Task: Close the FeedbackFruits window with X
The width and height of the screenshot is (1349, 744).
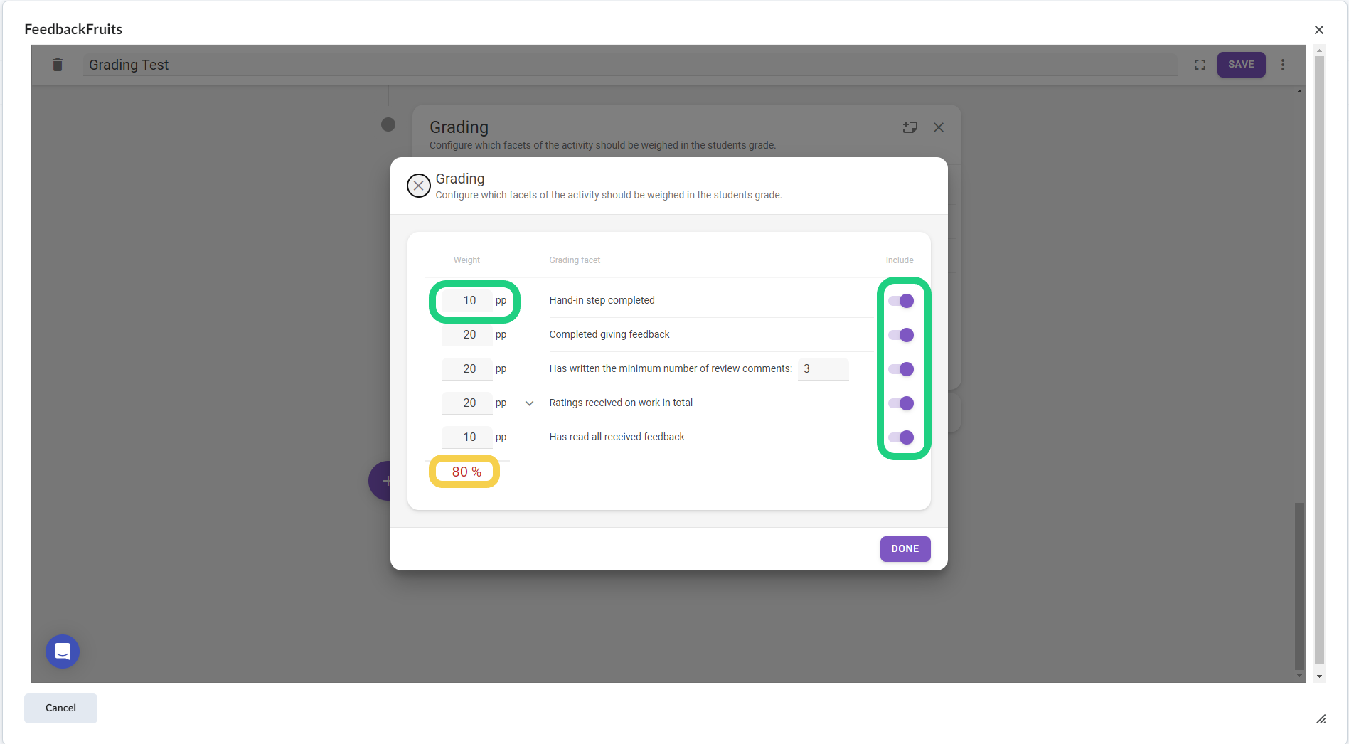Action: 1318,30
